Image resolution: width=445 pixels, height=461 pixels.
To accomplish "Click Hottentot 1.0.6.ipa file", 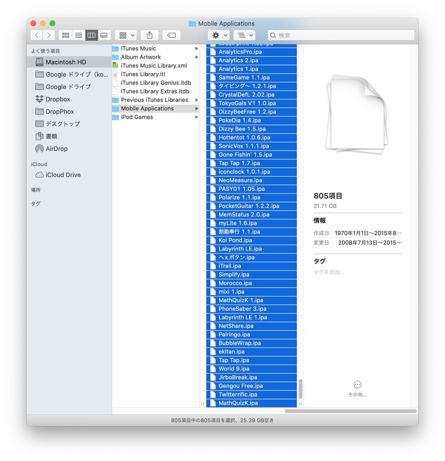I will point(251,137).
